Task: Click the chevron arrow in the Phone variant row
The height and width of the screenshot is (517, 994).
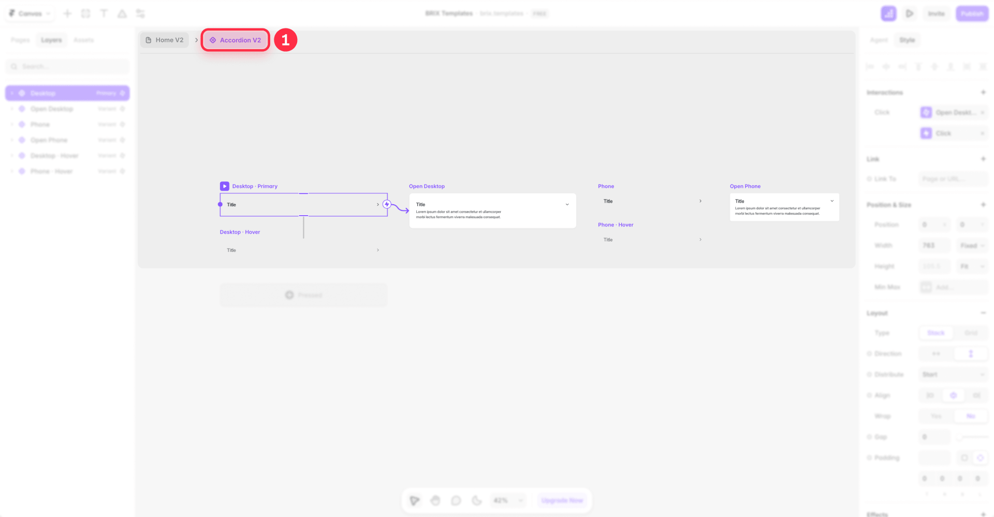Action: 700,201
